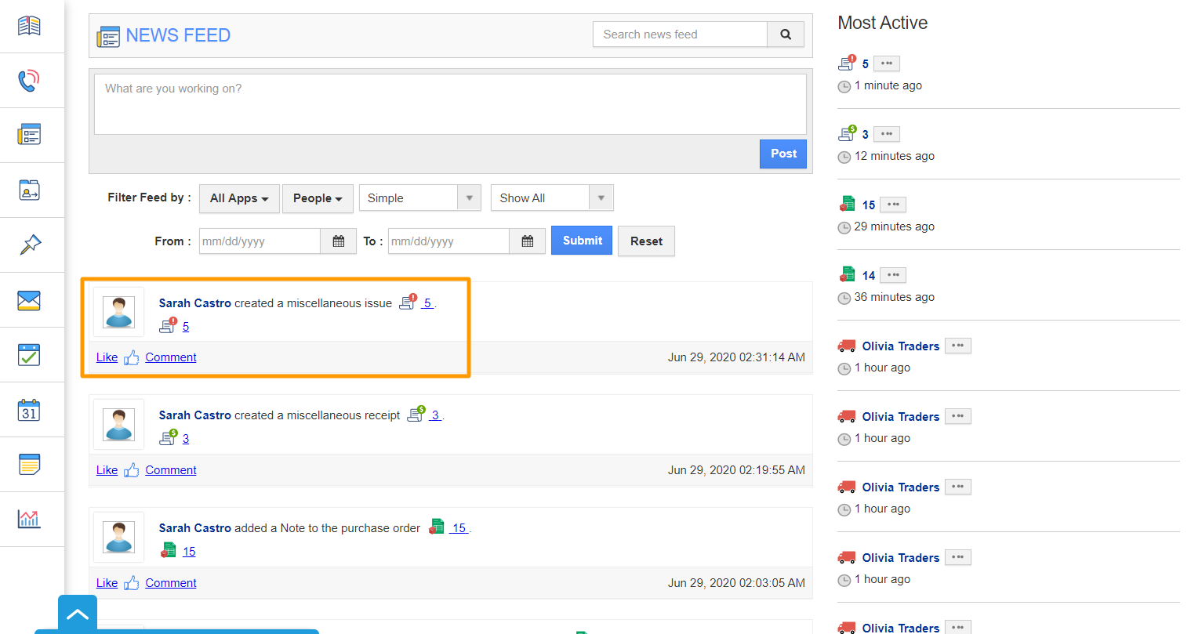Open the reports chart sidebar icon
The width and height of the screenshot is (1191, 634).
(29, 519)
